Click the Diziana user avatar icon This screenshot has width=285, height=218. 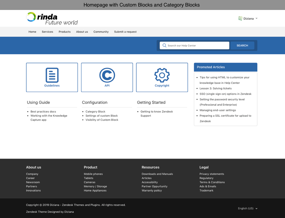(x=240, y=18)
